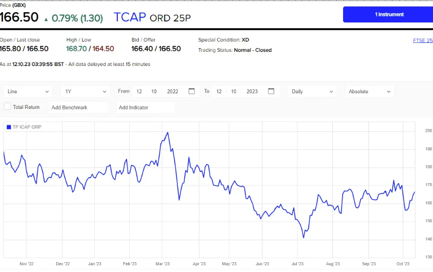Click the To year field 2023
Screen dimensions: 433x272
tap(252, 91)
